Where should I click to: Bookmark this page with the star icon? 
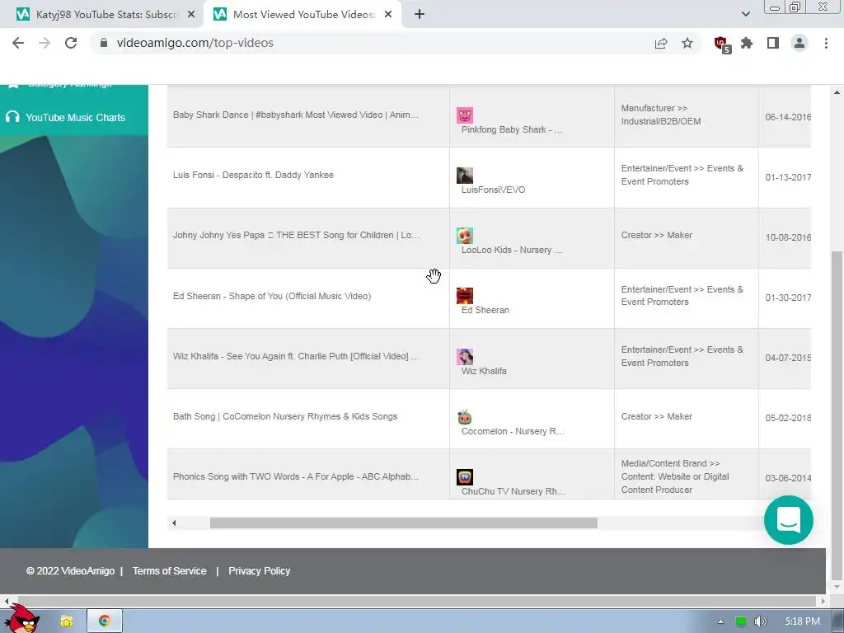tap(687, 43)
